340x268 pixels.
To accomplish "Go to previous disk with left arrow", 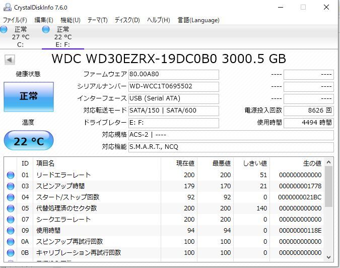I will pyautogui.click(x=10, y=60).
